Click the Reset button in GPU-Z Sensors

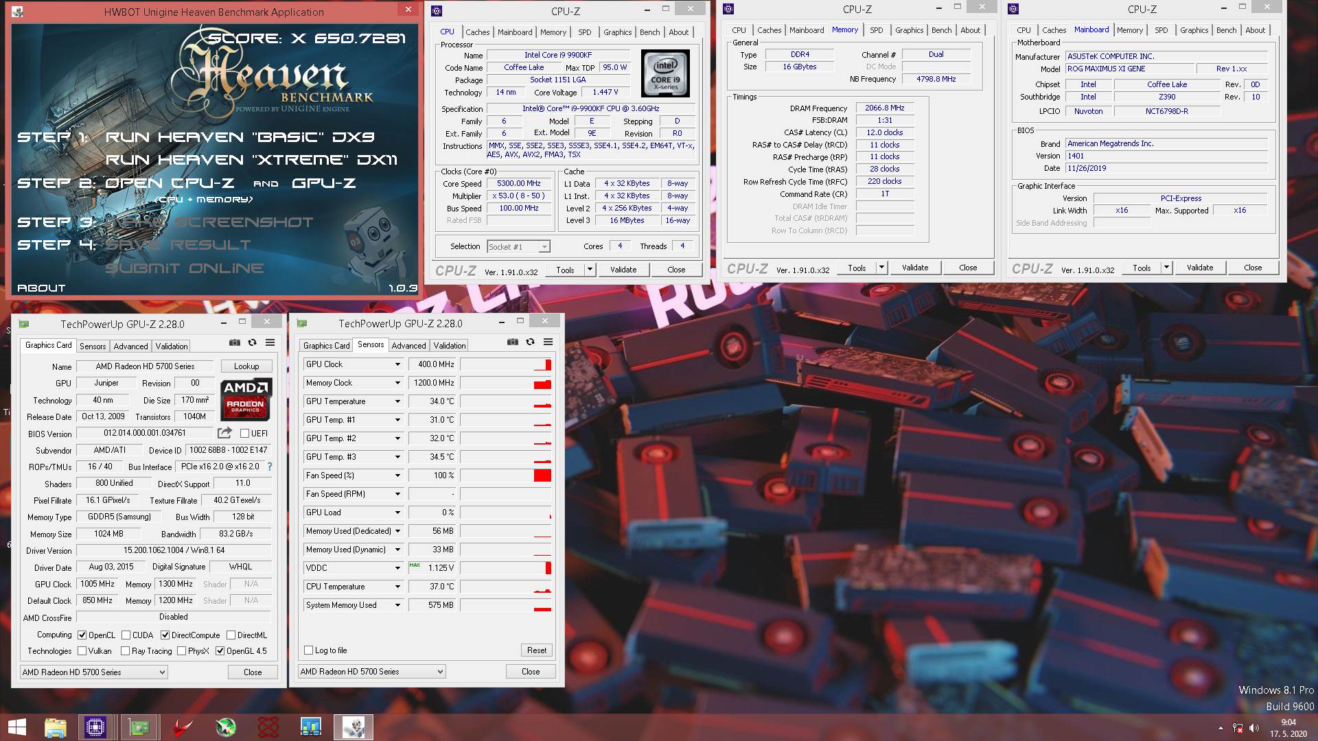point(537,650)
